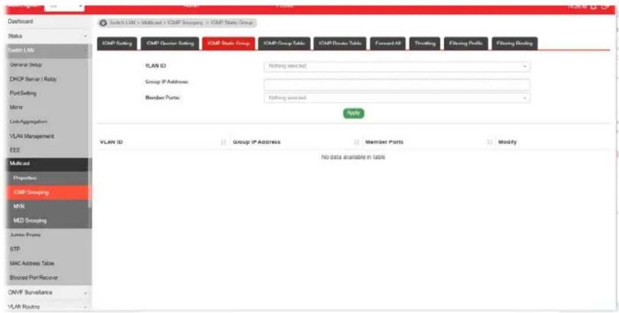The width and height of the screenshot is (619, 313).
Task: Switch to the Forward All tab
Action: click(388, 44)
